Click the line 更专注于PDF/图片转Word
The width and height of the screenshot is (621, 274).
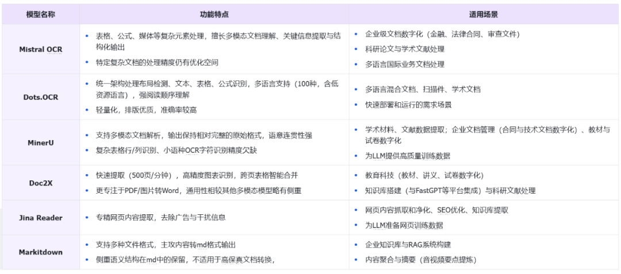[198, 191]
